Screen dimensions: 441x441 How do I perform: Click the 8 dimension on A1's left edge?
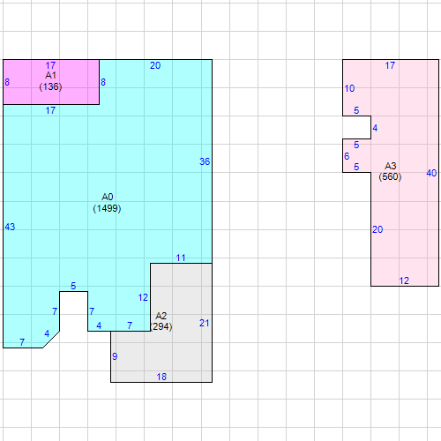7,82
